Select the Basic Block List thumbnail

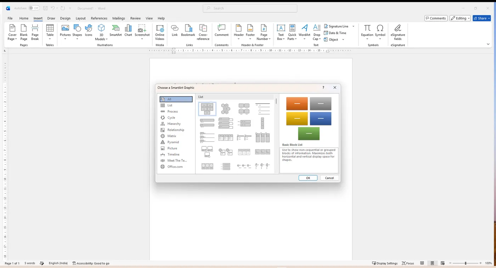pyautogui.click(x=207, y=109)
